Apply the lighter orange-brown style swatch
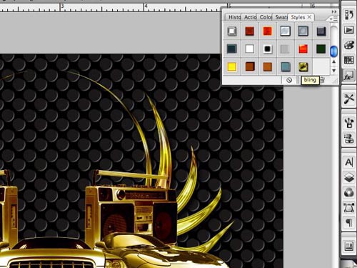Image resolution: width=357 pixels, height=268 pixels. point(268,67)
